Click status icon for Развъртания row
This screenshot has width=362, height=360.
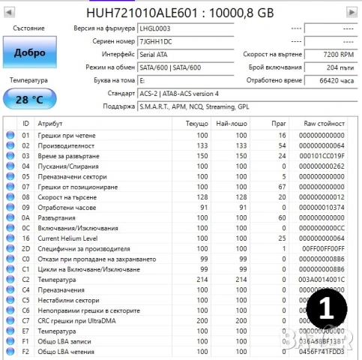point(10,217)
